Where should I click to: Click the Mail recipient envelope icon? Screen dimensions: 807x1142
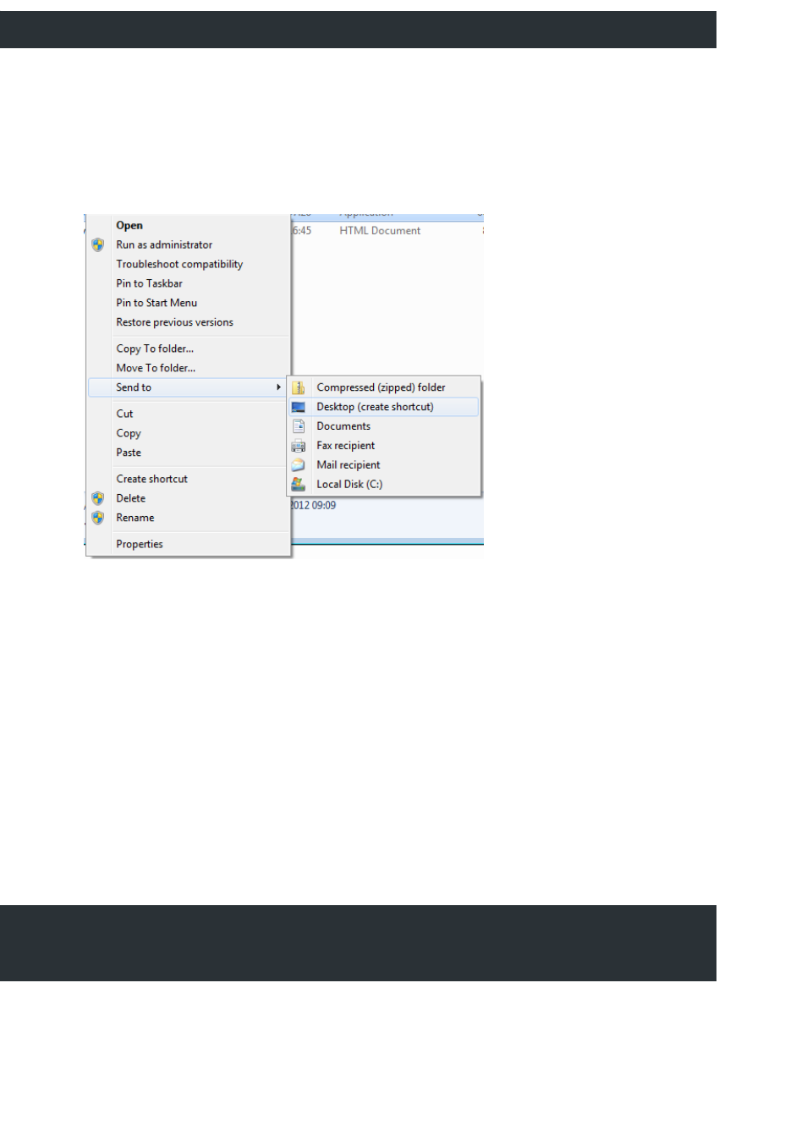pyautogui.click(x=299, y=465)
